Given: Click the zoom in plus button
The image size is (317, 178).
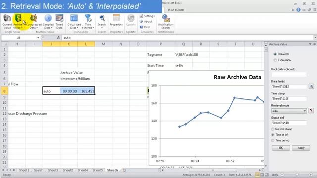Looking at the screenshot, I should pyautogui.click(x=311, y=175).
